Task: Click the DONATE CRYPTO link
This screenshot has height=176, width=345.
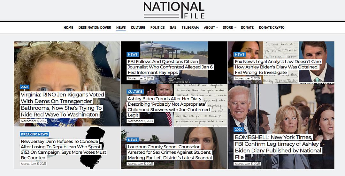Action: 272,27
